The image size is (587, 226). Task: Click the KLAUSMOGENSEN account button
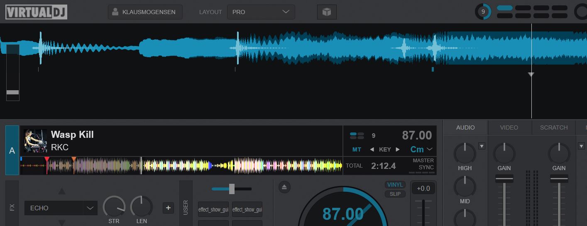(x=145, y=12)
